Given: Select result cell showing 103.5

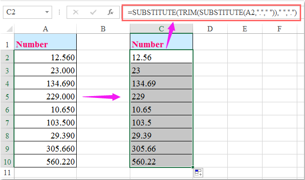Looking at the screenshot, I should pyautogui.click(x=161, y=122).
